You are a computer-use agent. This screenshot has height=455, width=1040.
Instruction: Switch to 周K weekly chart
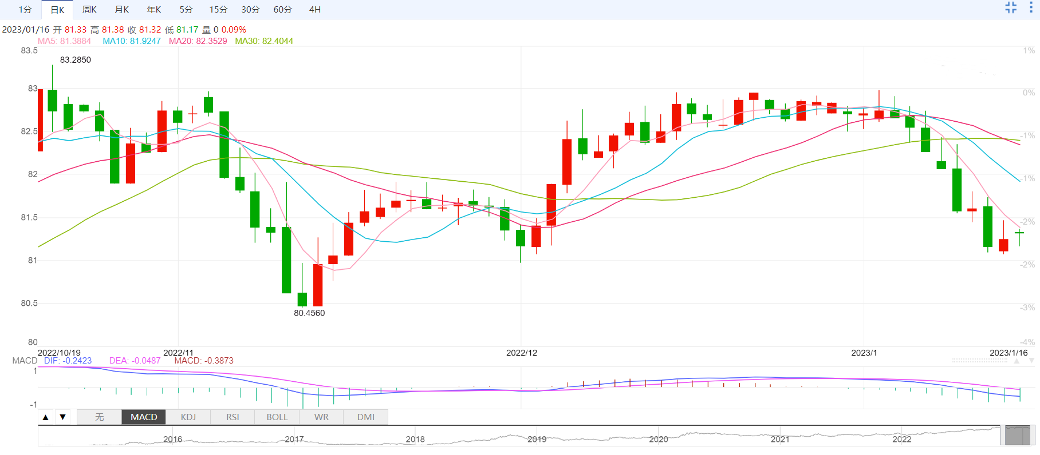point(89,10)
